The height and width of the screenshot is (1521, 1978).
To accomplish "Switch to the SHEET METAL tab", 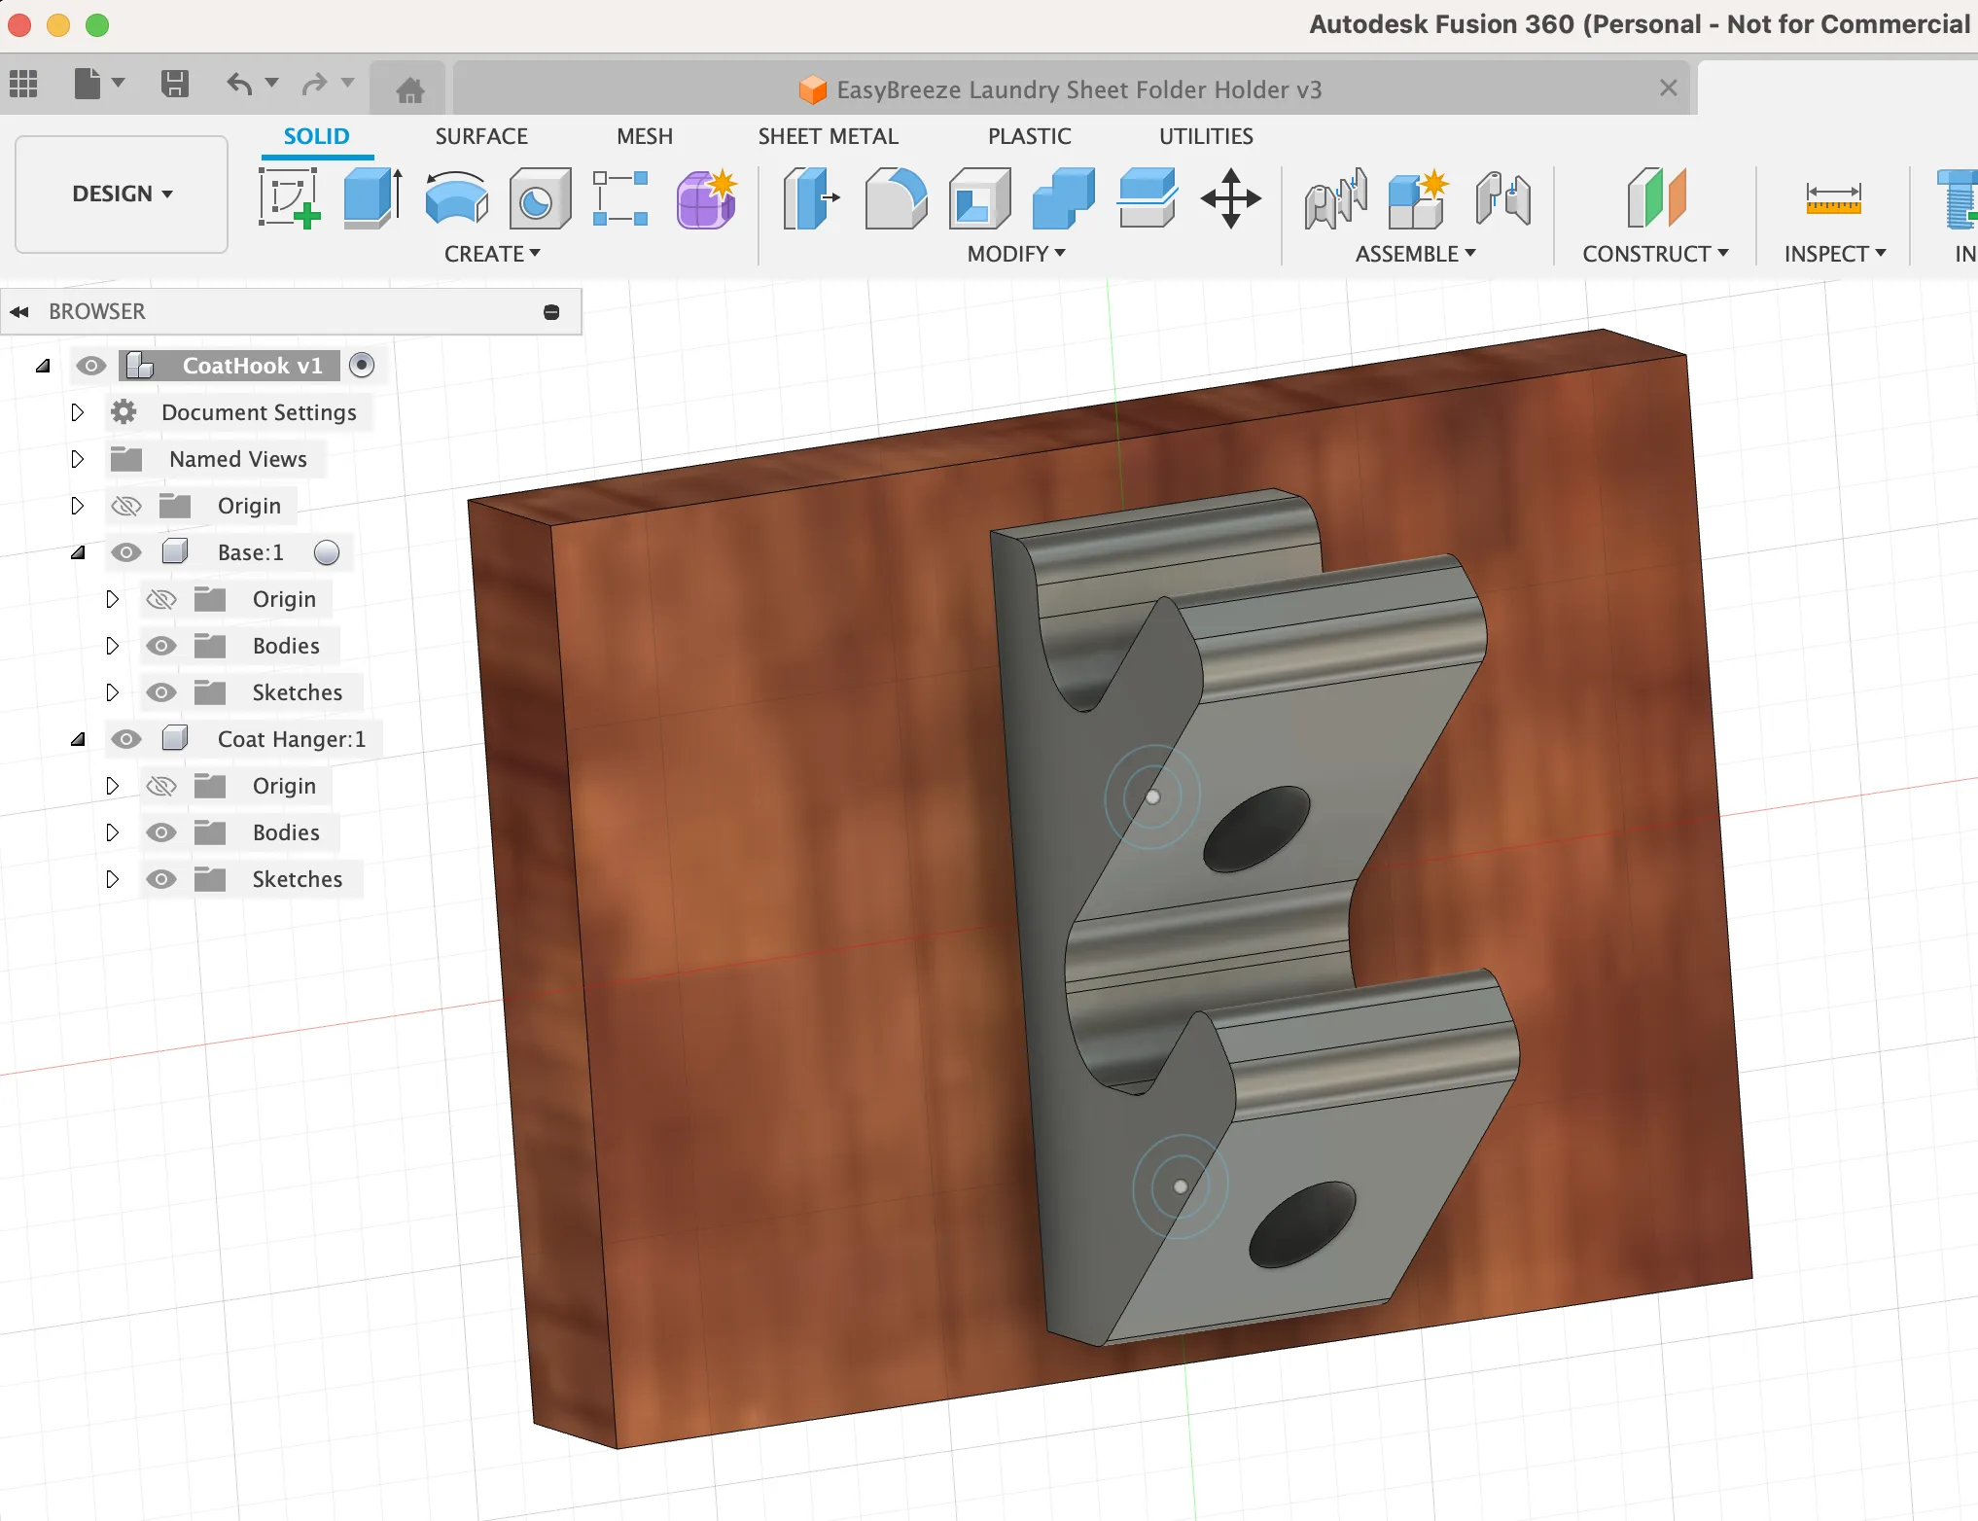I will point(828,136).
